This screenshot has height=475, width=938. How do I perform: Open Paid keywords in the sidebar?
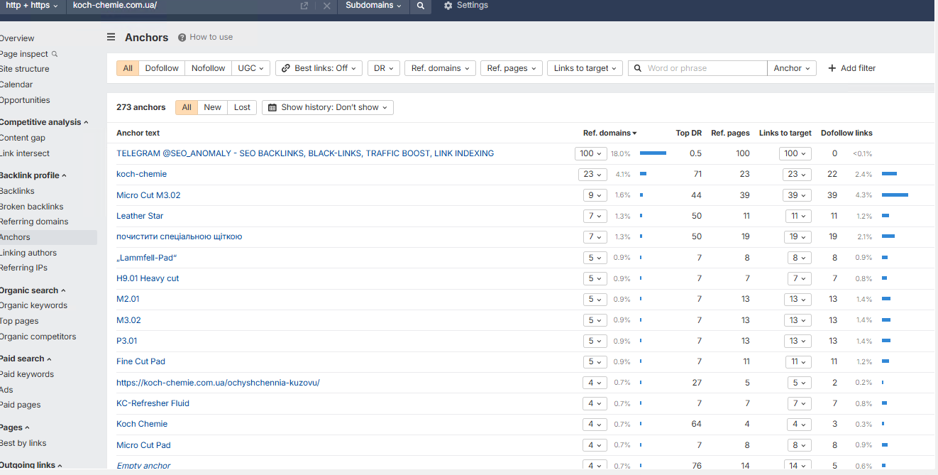pos(27,374)
